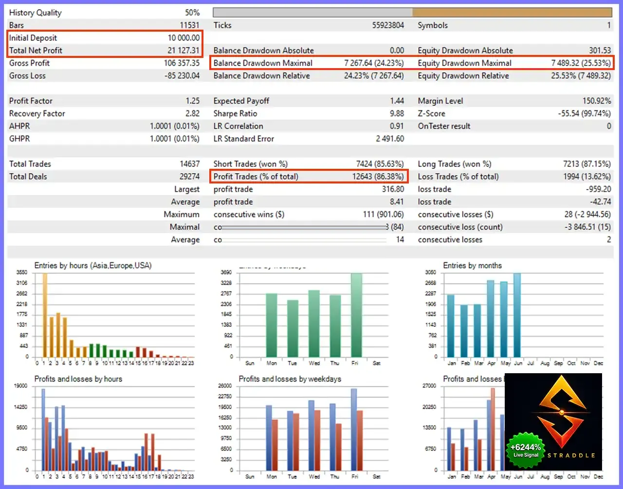623x489 pixels.
Task: Click the Fri bar in entries by weekdays chart
Action: click(x=356, y=315)
